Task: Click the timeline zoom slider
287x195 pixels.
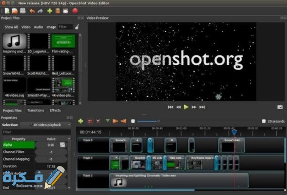Action: point(148,121)
